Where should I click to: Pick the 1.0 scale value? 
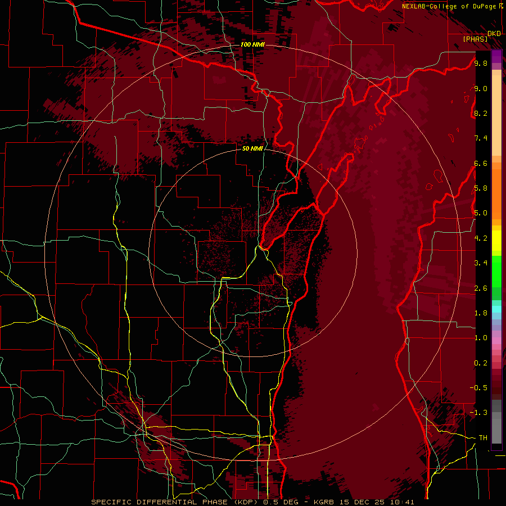[481, 337]
